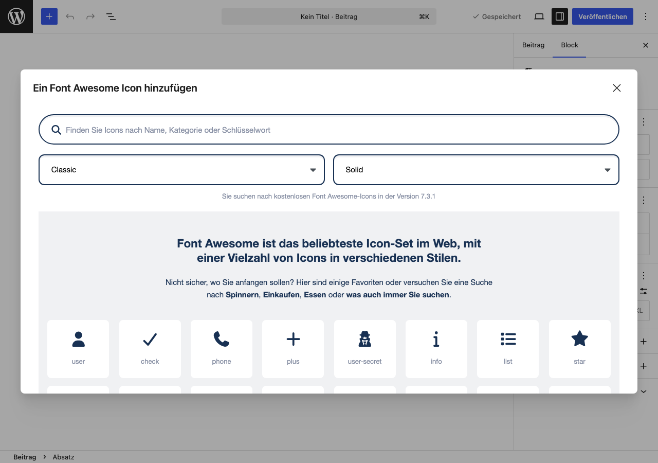Select the list icon card
Viewport: 658px width, 463px height.
(x=508, y=349)
